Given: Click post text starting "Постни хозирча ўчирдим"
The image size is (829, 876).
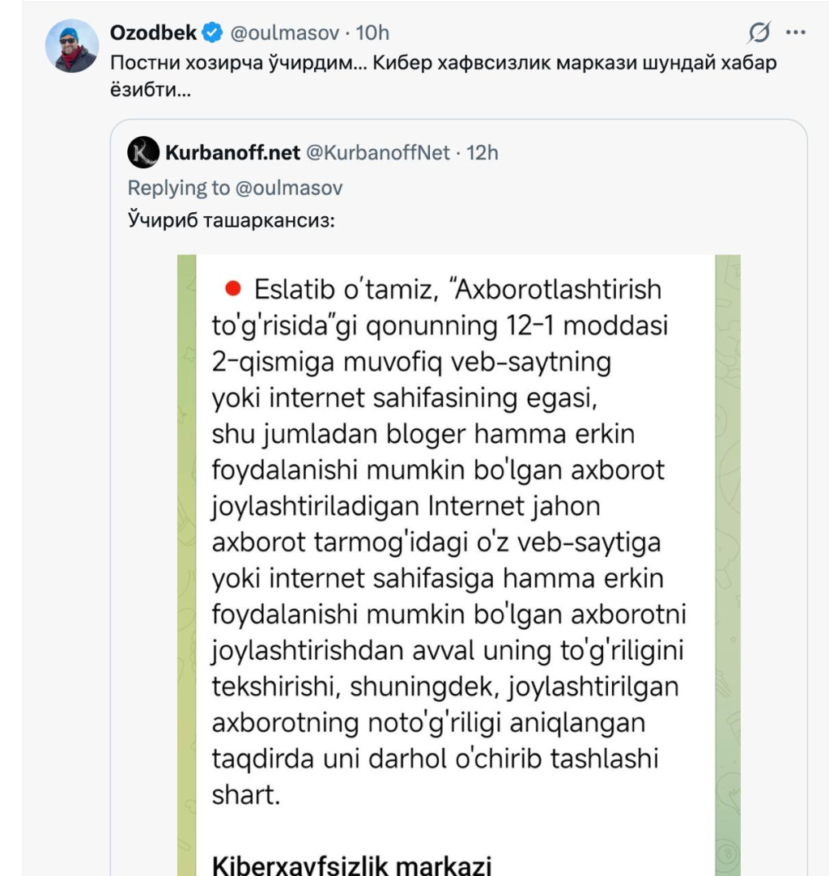Looking at the screenshot, I should (442, 63).
